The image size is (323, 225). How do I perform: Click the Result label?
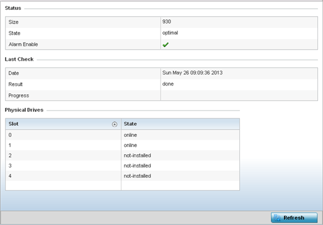click(x=15, y=84)
